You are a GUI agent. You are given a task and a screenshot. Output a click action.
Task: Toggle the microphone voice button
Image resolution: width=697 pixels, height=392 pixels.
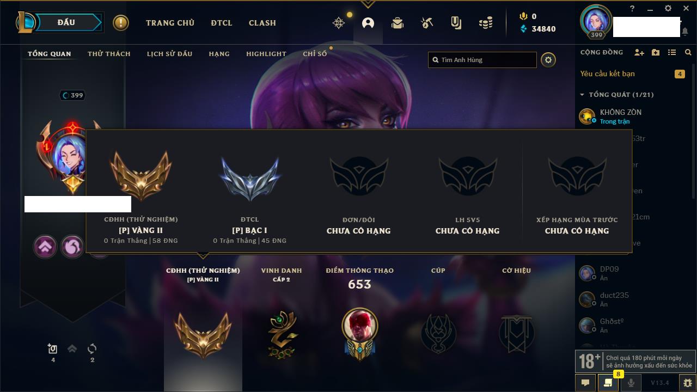pyautogui.click(x=631, y=383)
